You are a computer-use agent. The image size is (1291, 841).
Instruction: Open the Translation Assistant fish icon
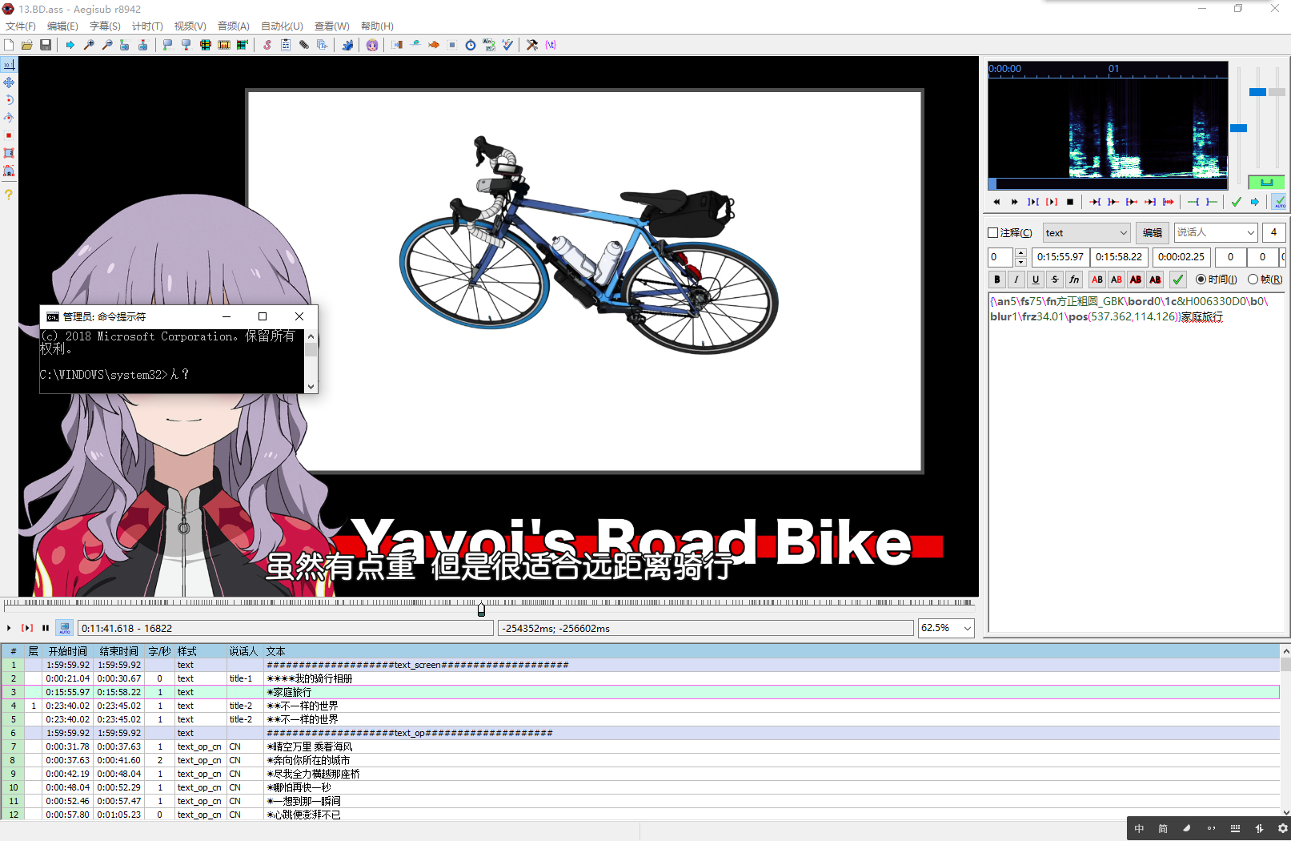(x=434, y=45)
